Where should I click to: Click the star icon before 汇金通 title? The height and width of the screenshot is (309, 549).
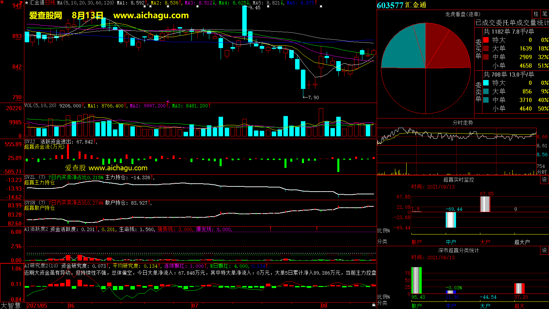coord(27,3)
